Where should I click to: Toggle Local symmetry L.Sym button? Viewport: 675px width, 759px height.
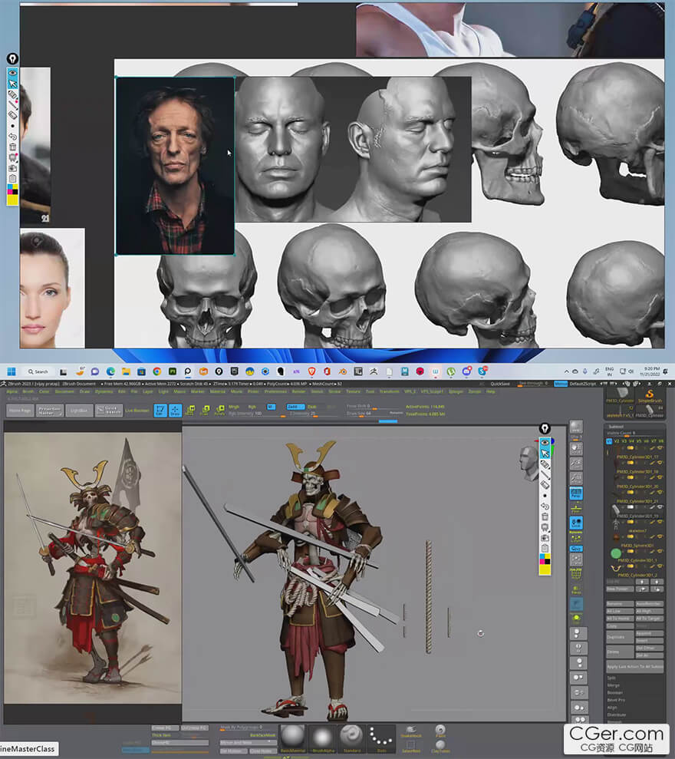[576, 538]
